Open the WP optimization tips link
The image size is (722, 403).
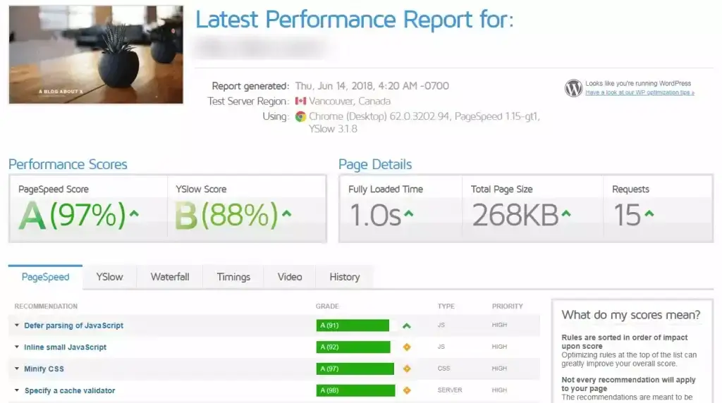pyautogui.click(x=640, y=92)
